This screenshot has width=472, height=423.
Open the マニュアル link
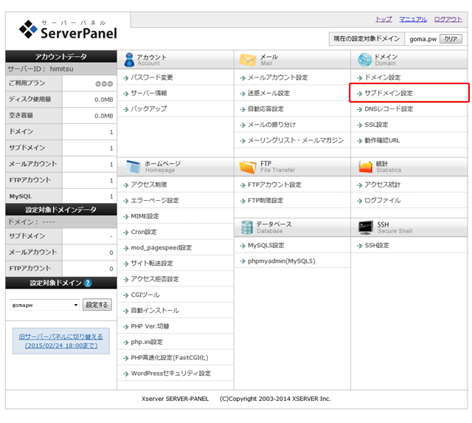tap(413, 19)
